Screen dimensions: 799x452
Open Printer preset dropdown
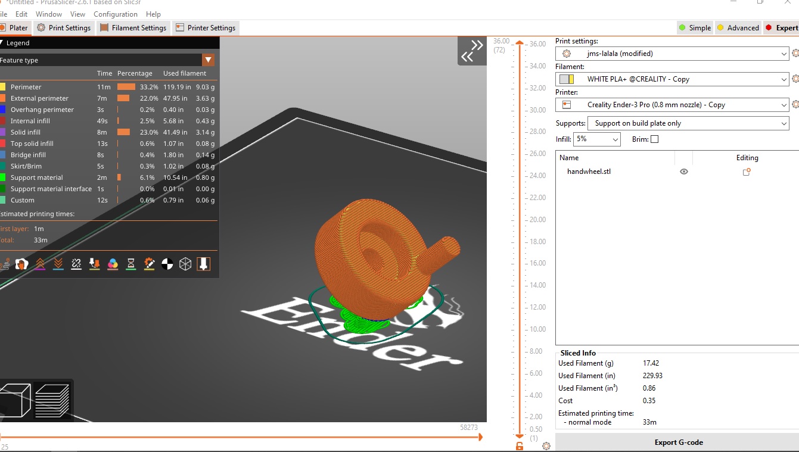pos(672,104)
